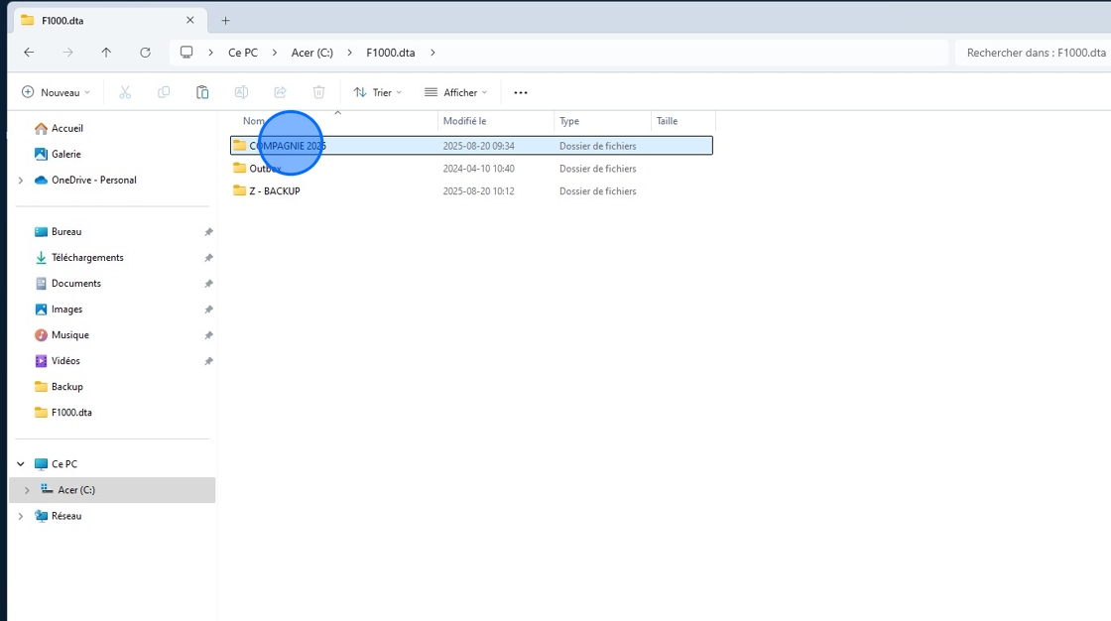Select Réseau in the navigation tree
Screen dimensions: 1111x621
pyautogui.click(x=65, y=516)
